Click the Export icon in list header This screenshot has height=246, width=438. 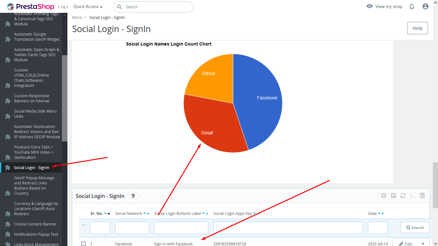pyautogui.click(x=393, y=196)
